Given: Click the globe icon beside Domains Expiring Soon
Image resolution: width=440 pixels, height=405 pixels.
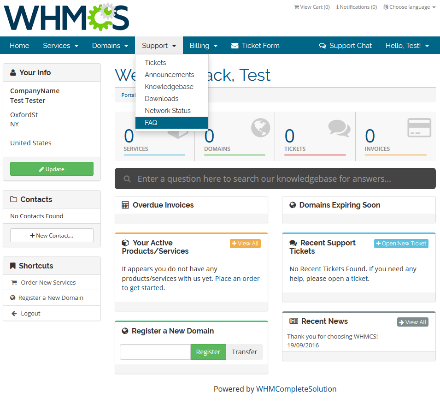Looking at the screenshot, I should pos(293,205).
